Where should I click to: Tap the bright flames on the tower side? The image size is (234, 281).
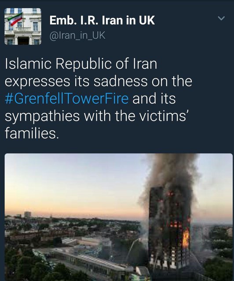click(186, 238)
